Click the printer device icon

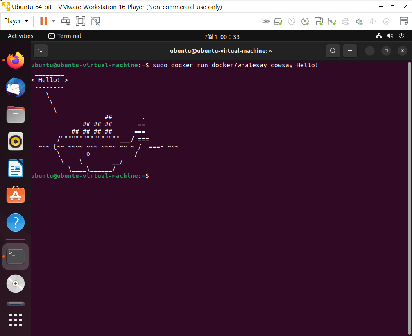(x=346, y=21)
